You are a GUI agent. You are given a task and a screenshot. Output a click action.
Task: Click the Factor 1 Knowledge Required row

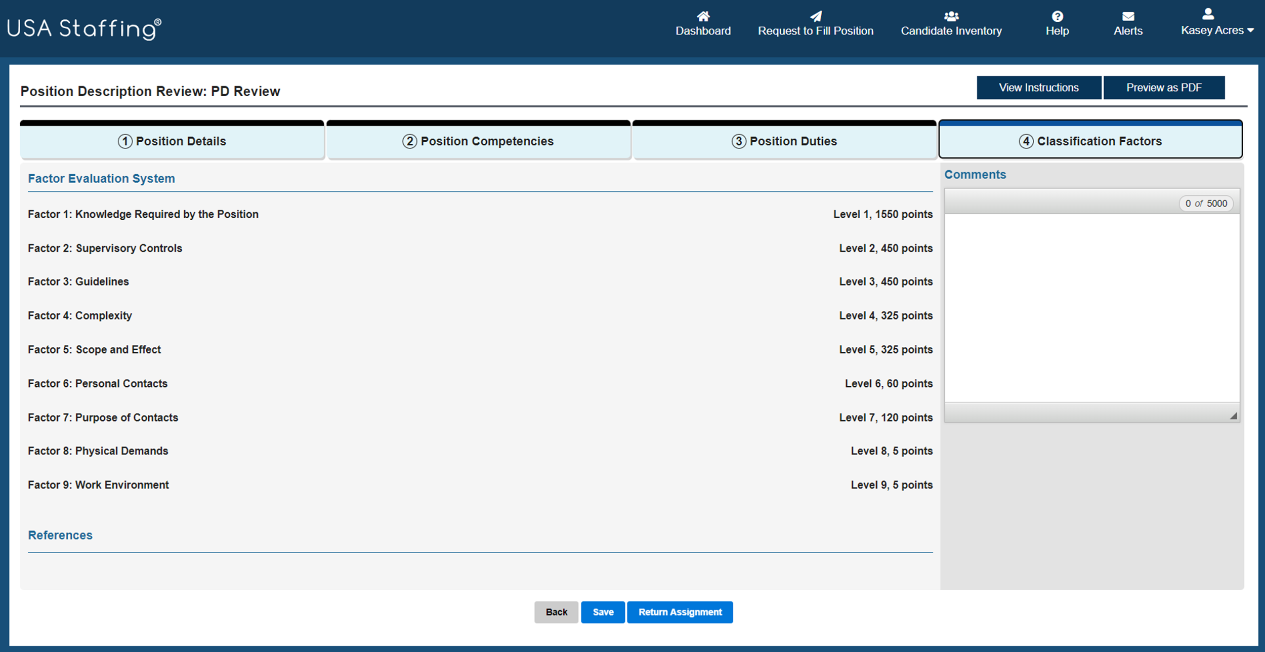[x=143, y=214]
